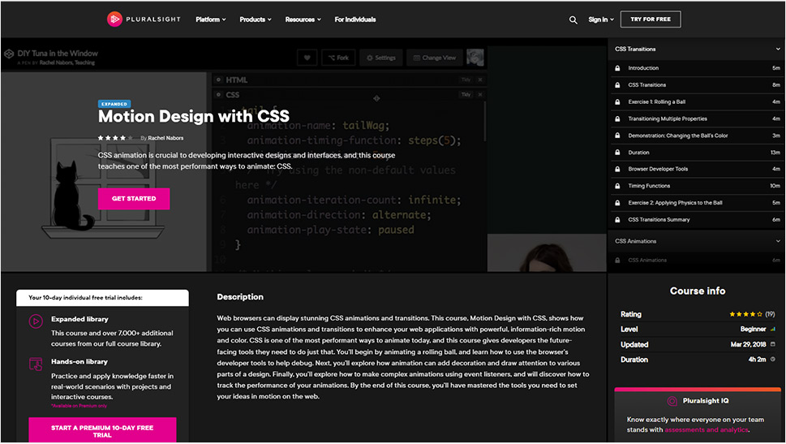Image resolution: width=786 pixels, height=444 pixels.
Task: Open the Sign in dropdown
Action: pyautogui.click(x=600, y=19)
